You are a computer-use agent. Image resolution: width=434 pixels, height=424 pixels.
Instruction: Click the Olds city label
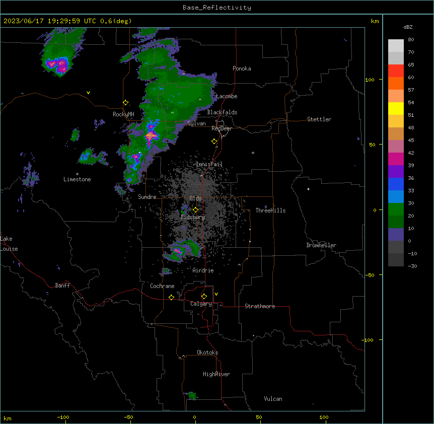click(x=195, y=198)
